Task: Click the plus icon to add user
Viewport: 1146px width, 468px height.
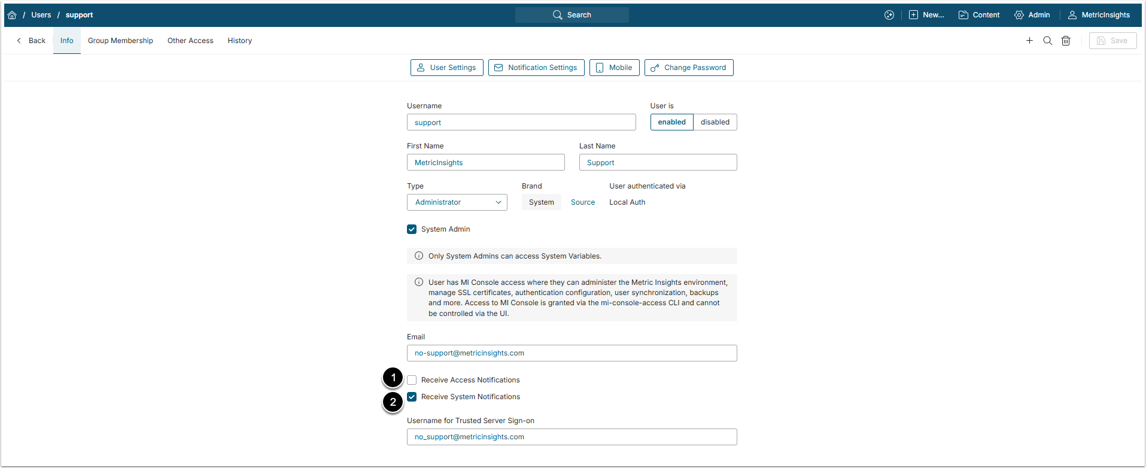Action: (x=1029, y=41)
